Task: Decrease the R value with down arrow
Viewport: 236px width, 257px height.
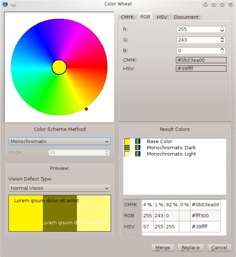Action: pyautogui.click(x=222, y=31)
